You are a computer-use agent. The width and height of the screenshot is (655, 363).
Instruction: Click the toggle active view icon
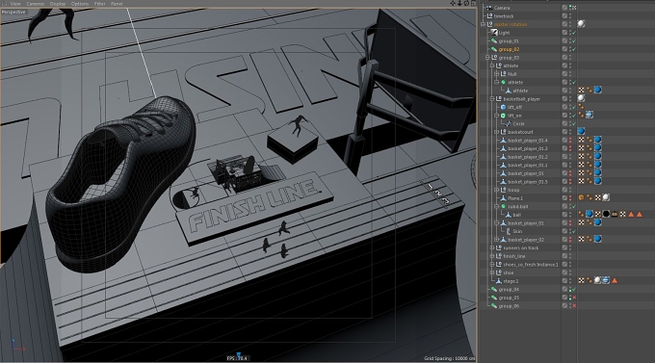coord(473,3)
